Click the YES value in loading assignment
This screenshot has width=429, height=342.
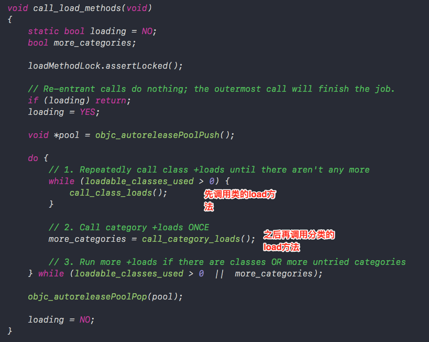(87, 112)
